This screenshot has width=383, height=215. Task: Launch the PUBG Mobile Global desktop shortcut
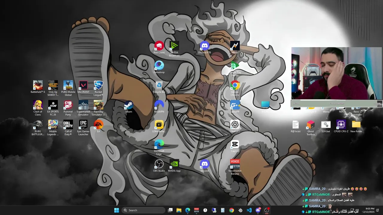click(x=68, y=88)
